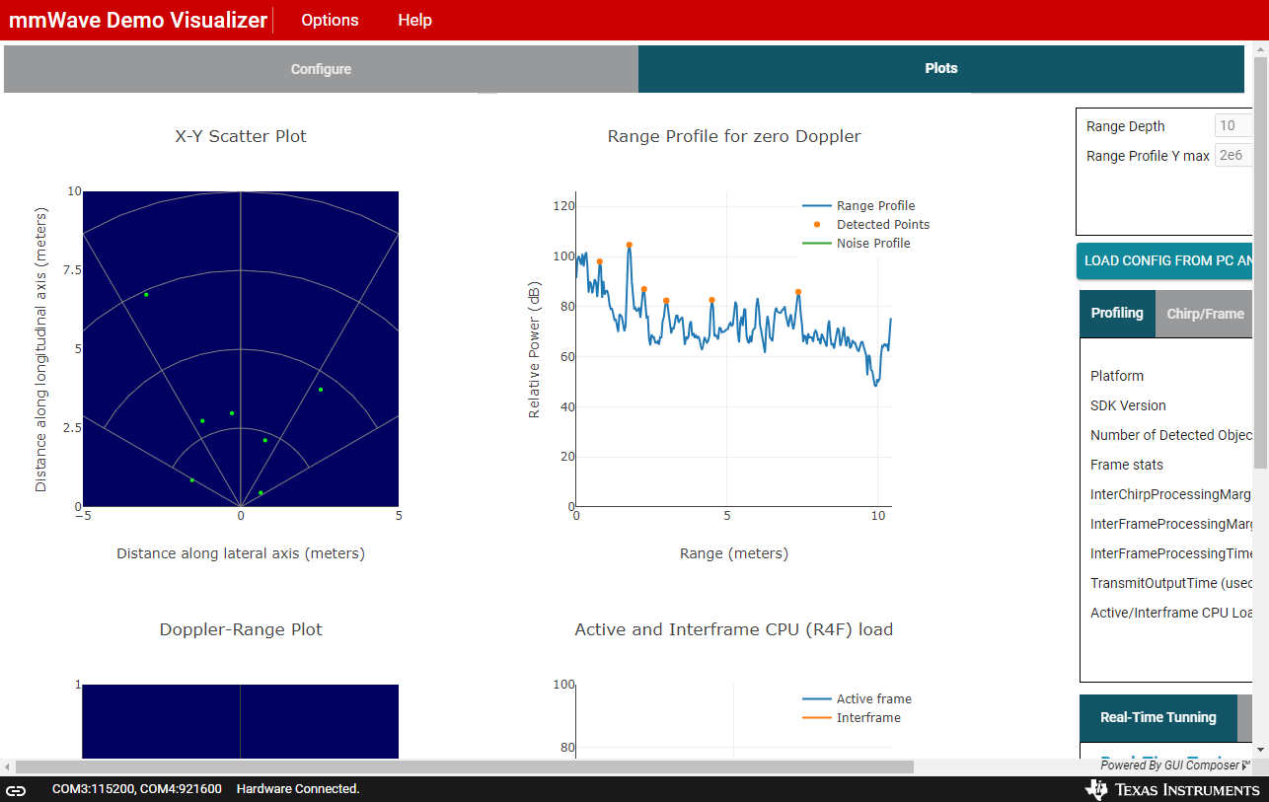
Task: Toggle Interframe legend entry
Action: (852, 717)
